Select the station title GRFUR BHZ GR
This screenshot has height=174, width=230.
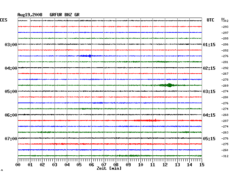64,15
